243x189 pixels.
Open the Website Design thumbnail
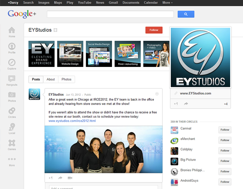tap(70, 54)
